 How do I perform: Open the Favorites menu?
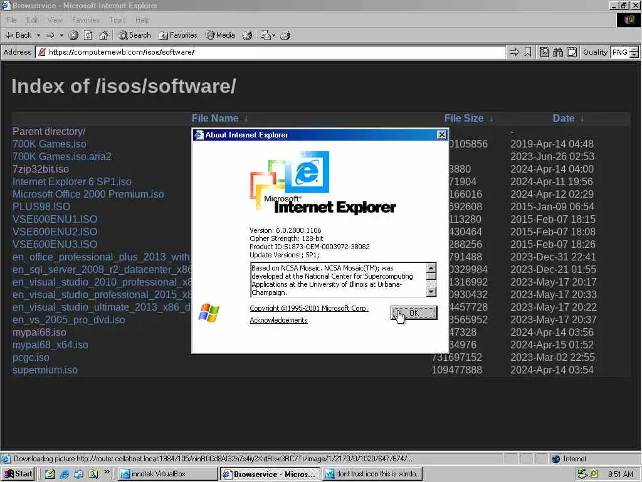tap(85, 19)
